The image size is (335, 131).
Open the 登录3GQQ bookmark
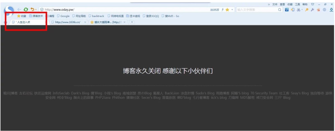(151, 16)
